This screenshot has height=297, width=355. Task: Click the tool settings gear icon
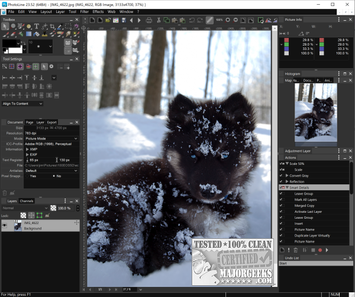point(51,66)
